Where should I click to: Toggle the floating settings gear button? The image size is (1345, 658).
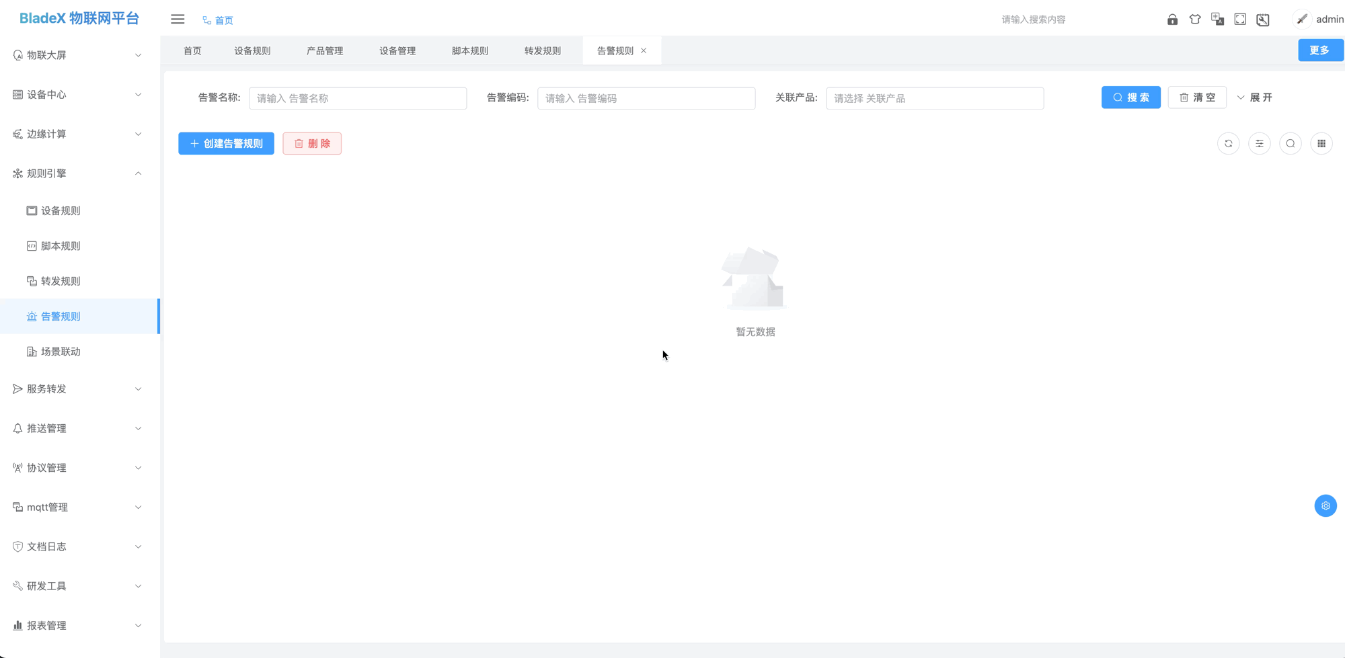tap(1325, 505)
